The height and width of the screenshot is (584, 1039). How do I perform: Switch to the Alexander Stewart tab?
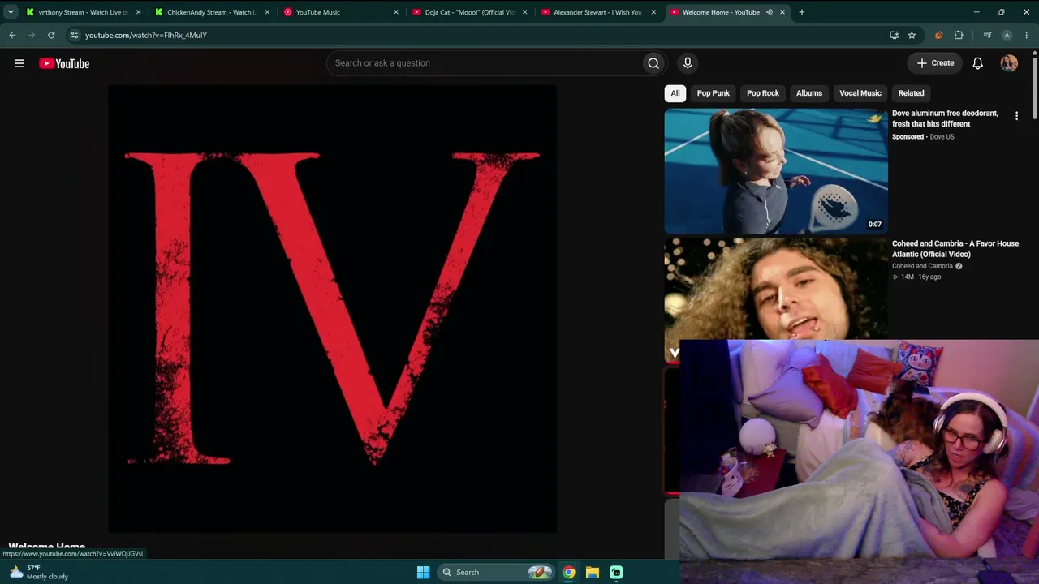tap(598, 12)
